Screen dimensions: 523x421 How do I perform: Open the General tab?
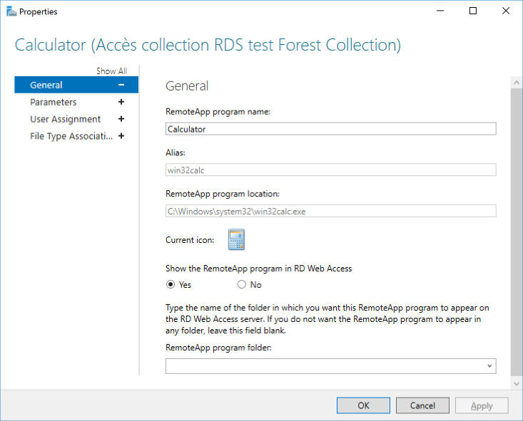click(x=76, y=85)
